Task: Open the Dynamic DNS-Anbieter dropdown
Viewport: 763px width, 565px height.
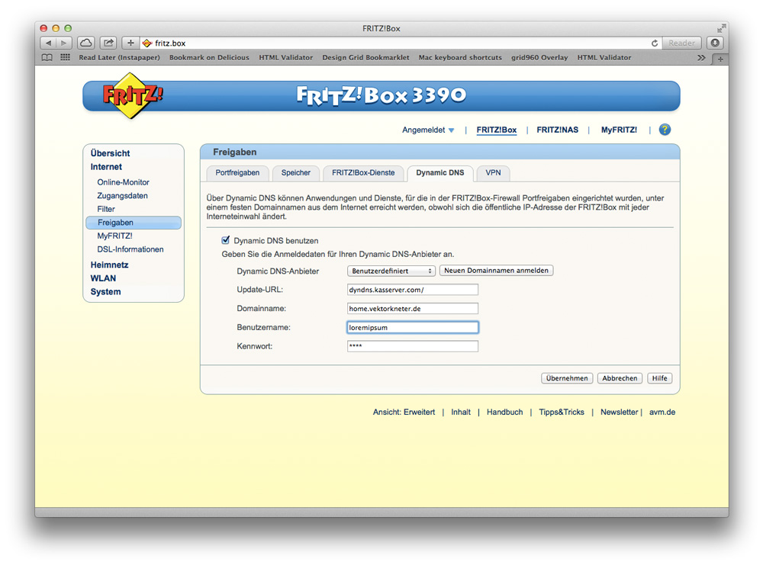Action: point(391,271)
